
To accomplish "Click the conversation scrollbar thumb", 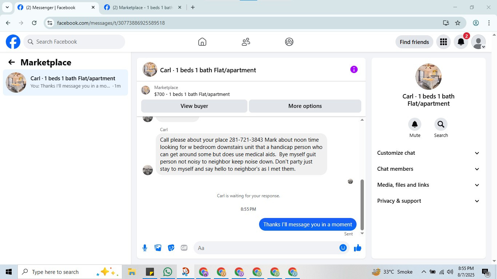I will click(x=362, y=205).
